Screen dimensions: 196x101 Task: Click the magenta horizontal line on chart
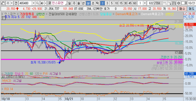point(92,59)
